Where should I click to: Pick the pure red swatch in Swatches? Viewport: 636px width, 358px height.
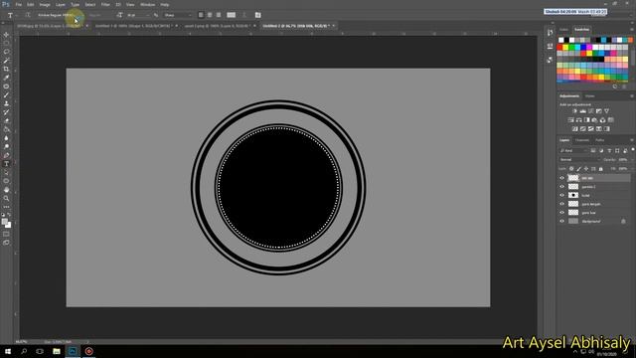pyautogui.click(x=559, y=47)
